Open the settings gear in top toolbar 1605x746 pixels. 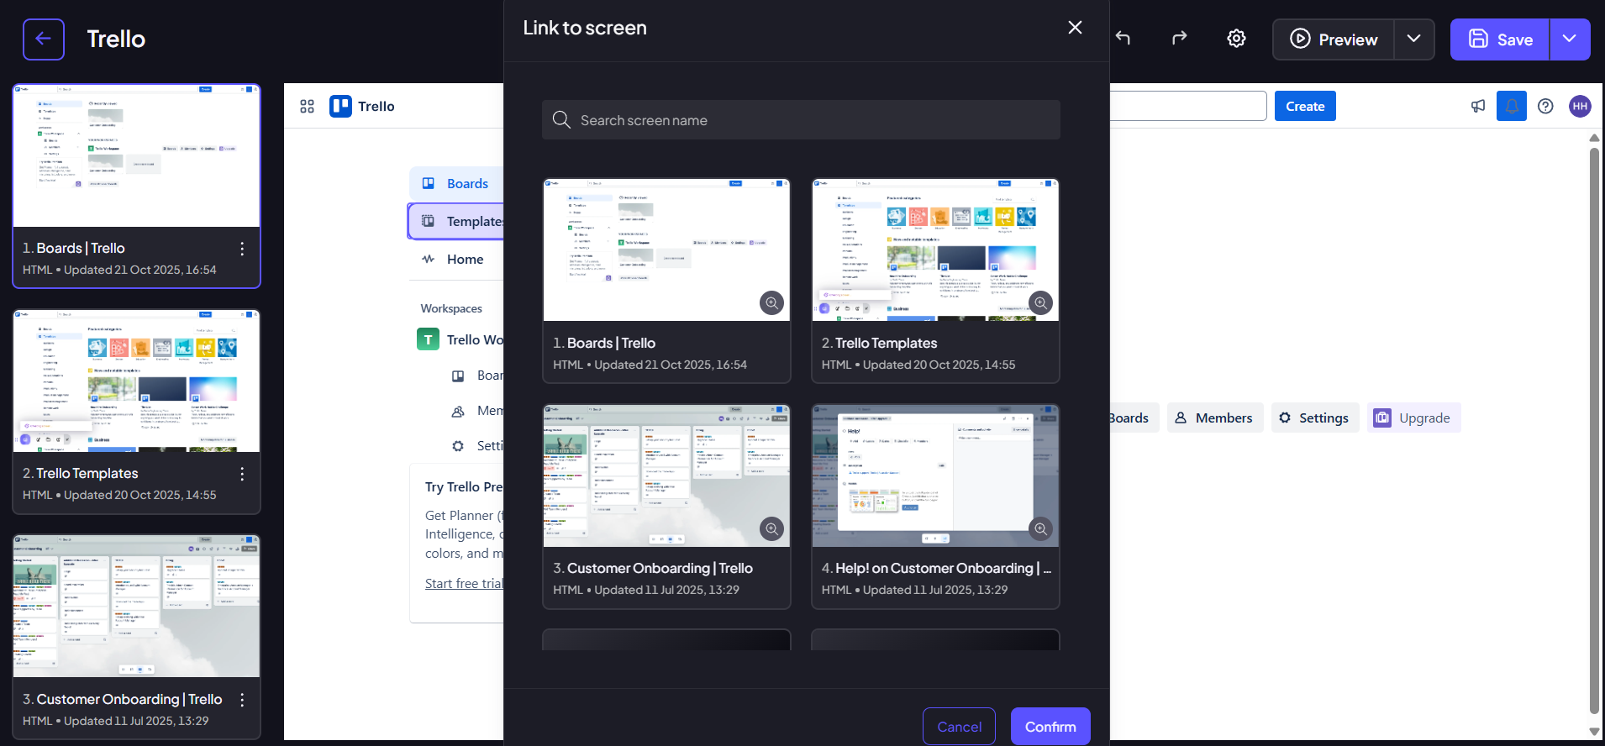click(x=1236, y=39)
